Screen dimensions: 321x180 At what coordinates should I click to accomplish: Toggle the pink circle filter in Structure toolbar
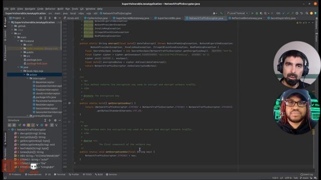46,125
